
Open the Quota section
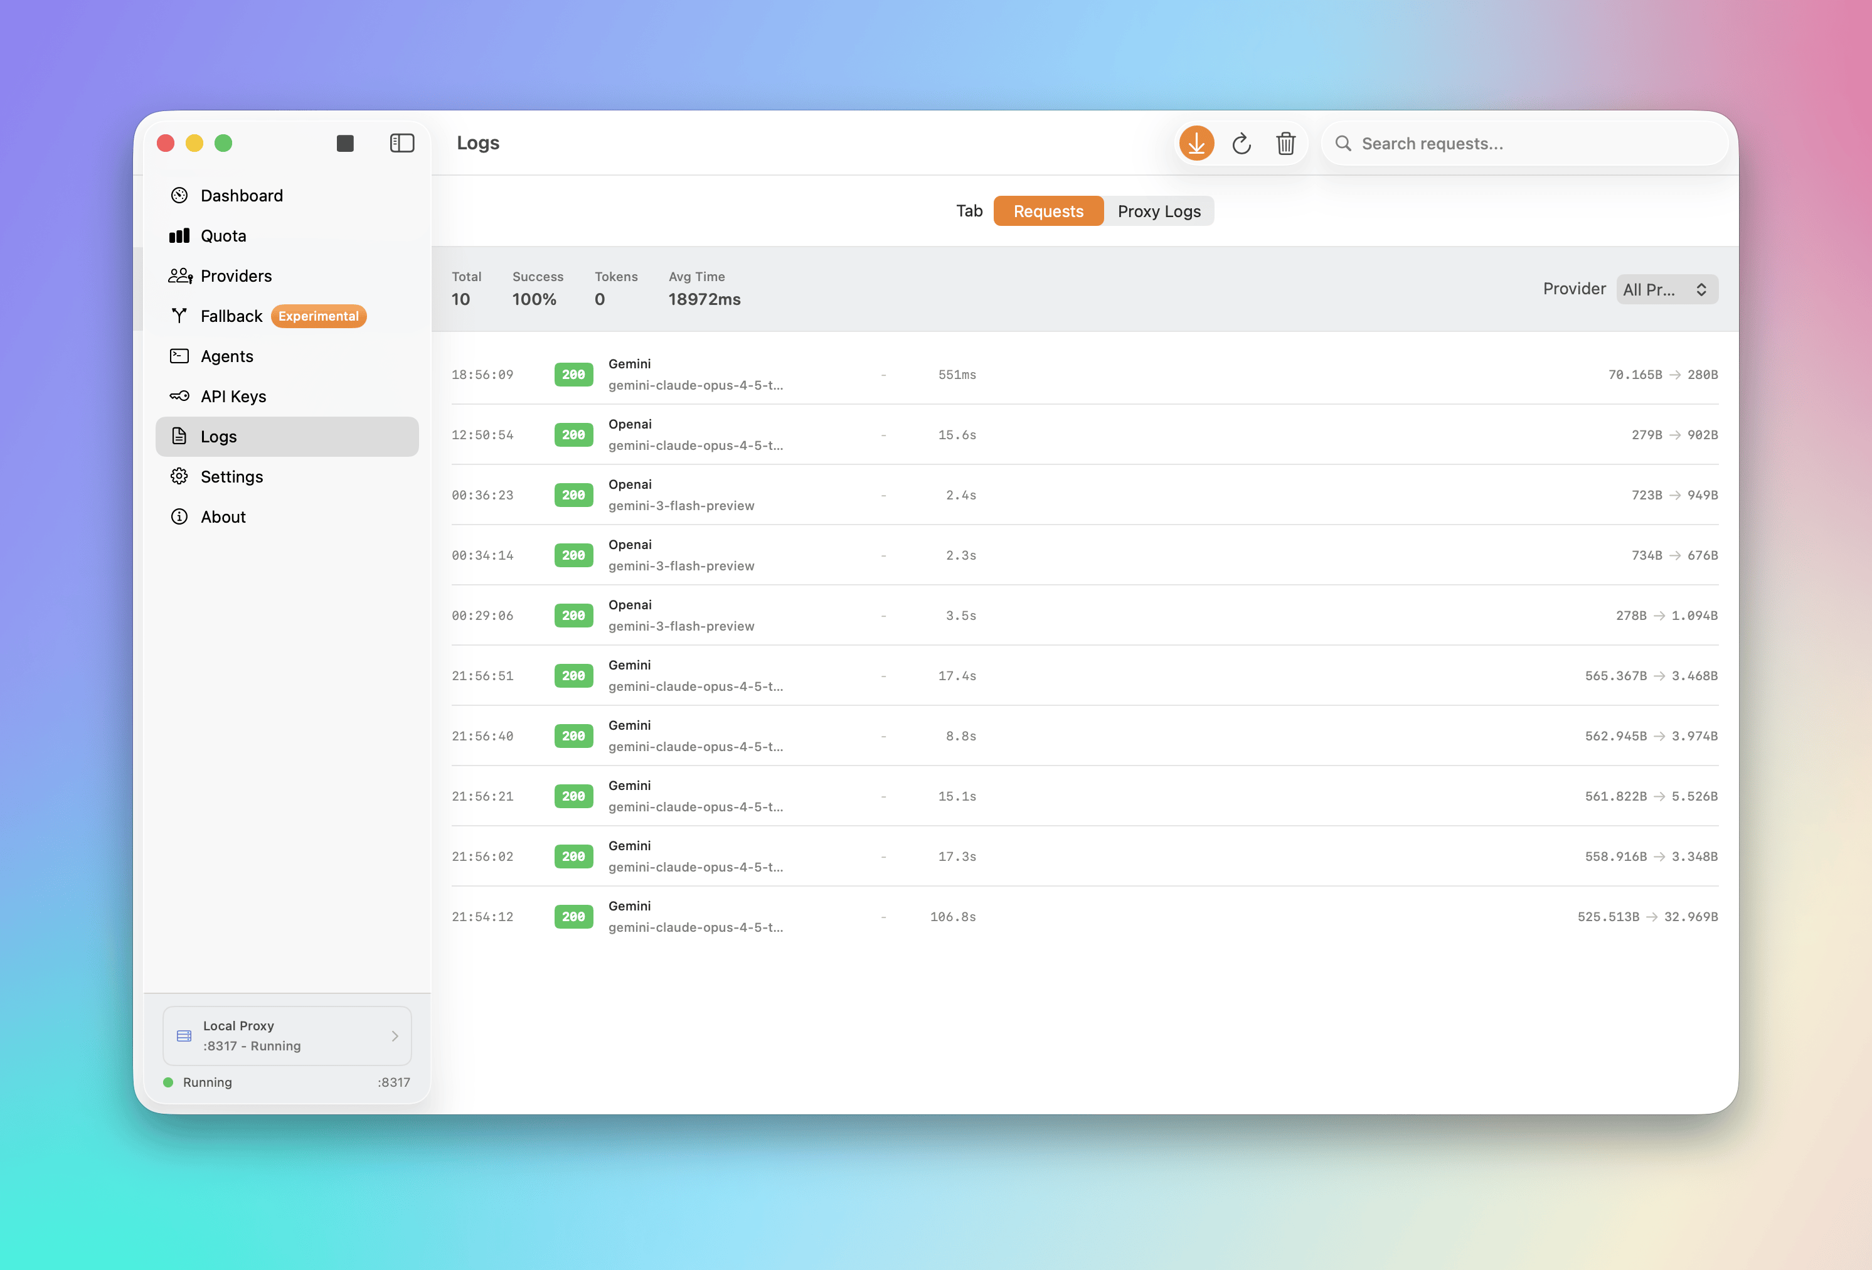(x=223, y=236)
